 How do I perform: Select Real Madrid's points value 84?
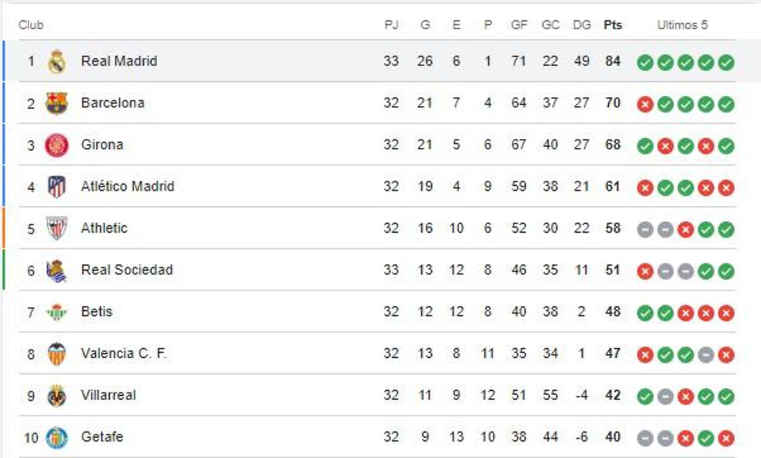tap(613, 62)
